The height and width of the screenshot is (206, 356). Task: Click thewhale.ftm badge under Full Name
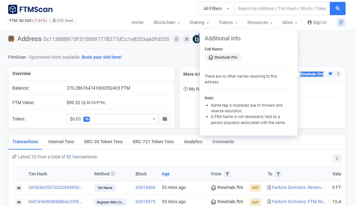(x=223, y=57)
